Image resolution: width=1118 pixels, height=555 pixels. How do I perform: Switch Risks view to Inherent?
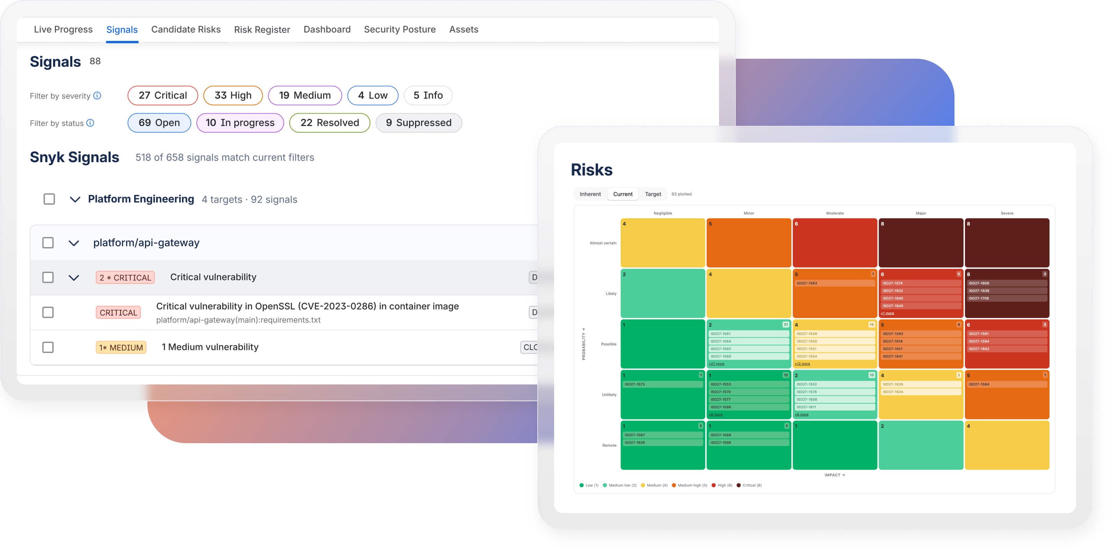pos(590,194)
